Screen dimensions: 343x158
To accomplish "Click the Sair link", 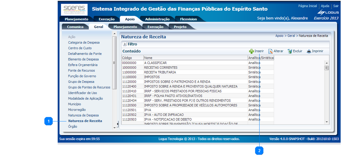I will point(336,6).
